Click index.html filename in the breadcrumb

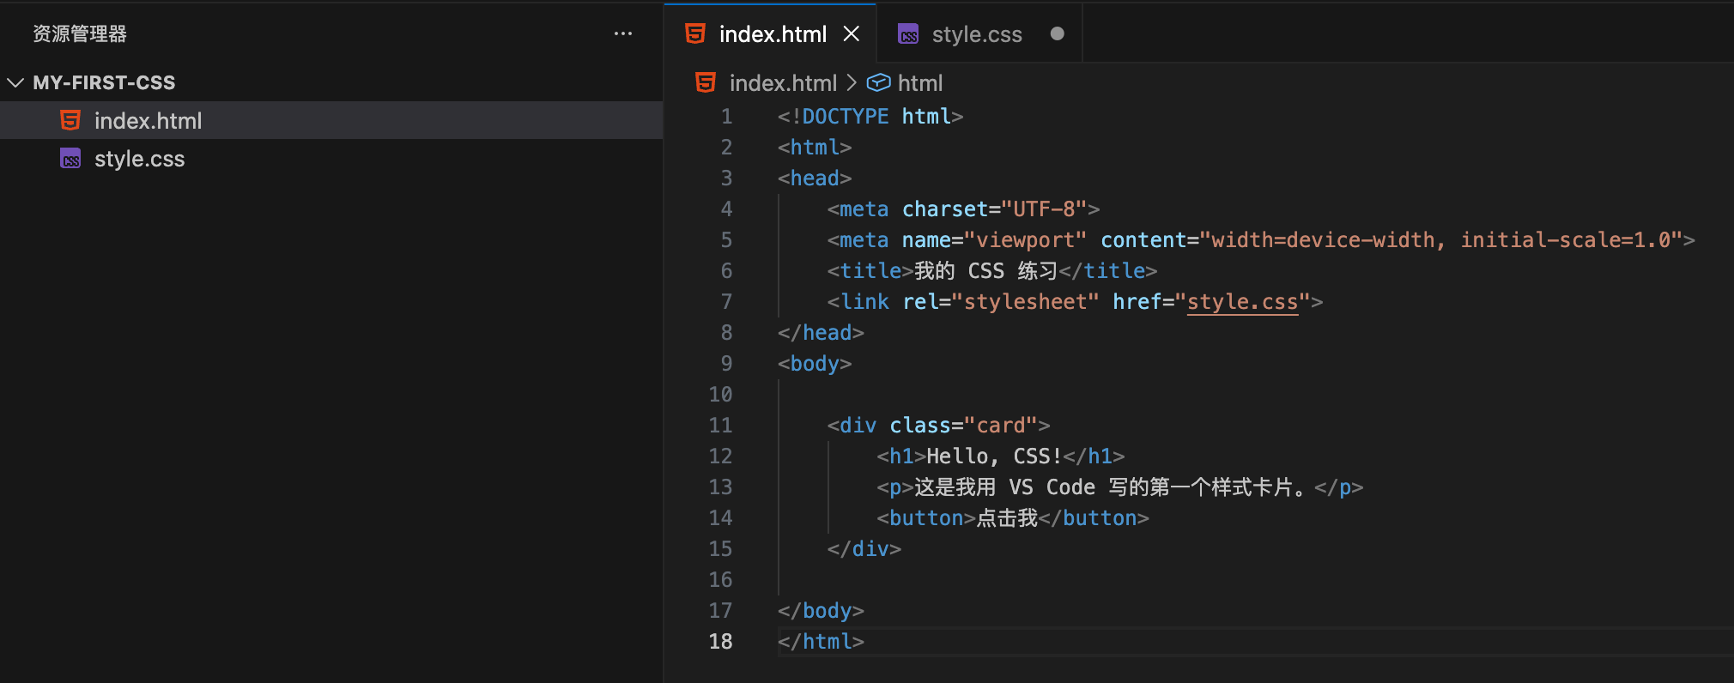(782, 83)
